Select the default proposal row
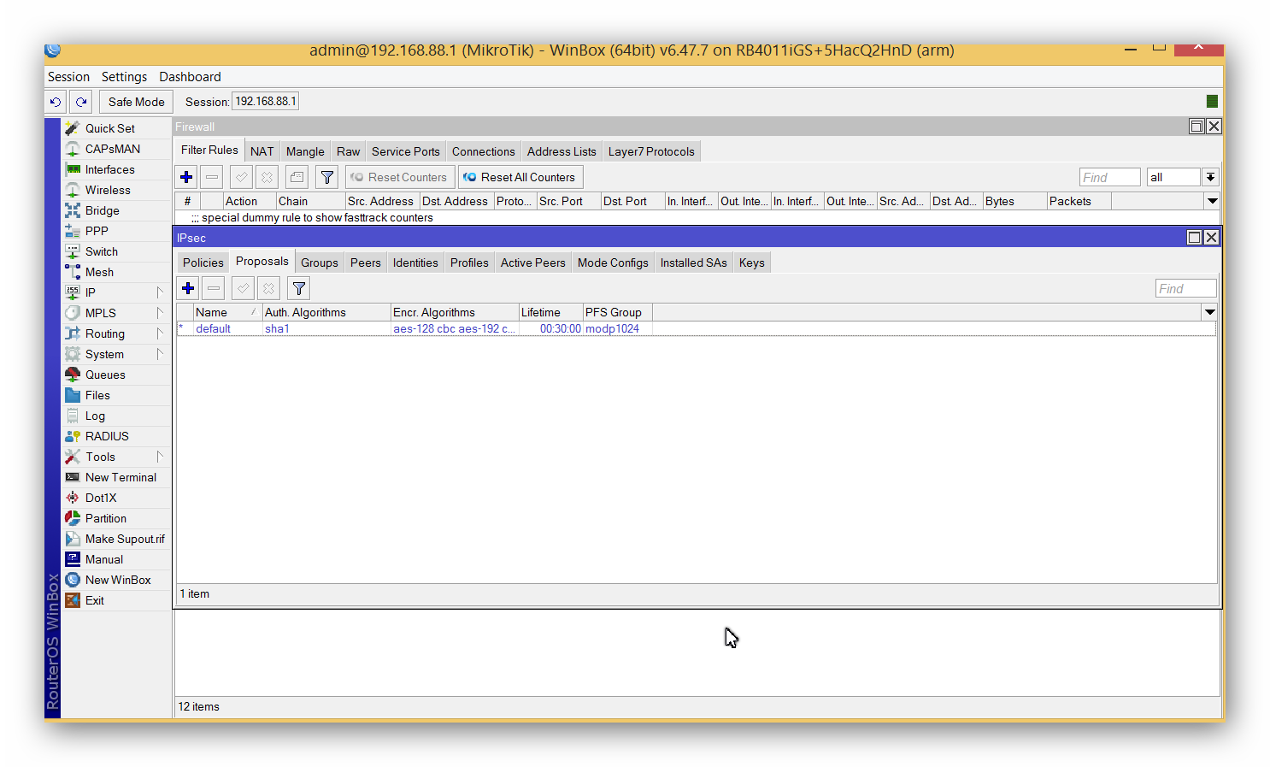Screen dimensions: 1270x767 tap(696, 328)
